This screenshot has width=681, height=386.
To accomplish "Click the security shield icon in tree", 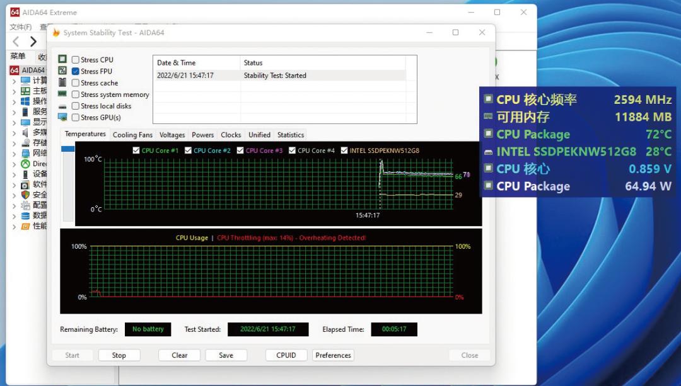I will pyautogui.click(x=25, y=195).
